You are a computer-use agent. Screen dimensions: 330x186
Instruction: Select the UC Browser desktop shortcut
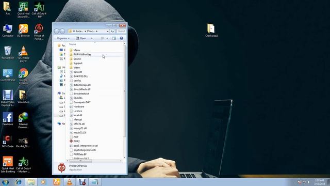[23, 30]
